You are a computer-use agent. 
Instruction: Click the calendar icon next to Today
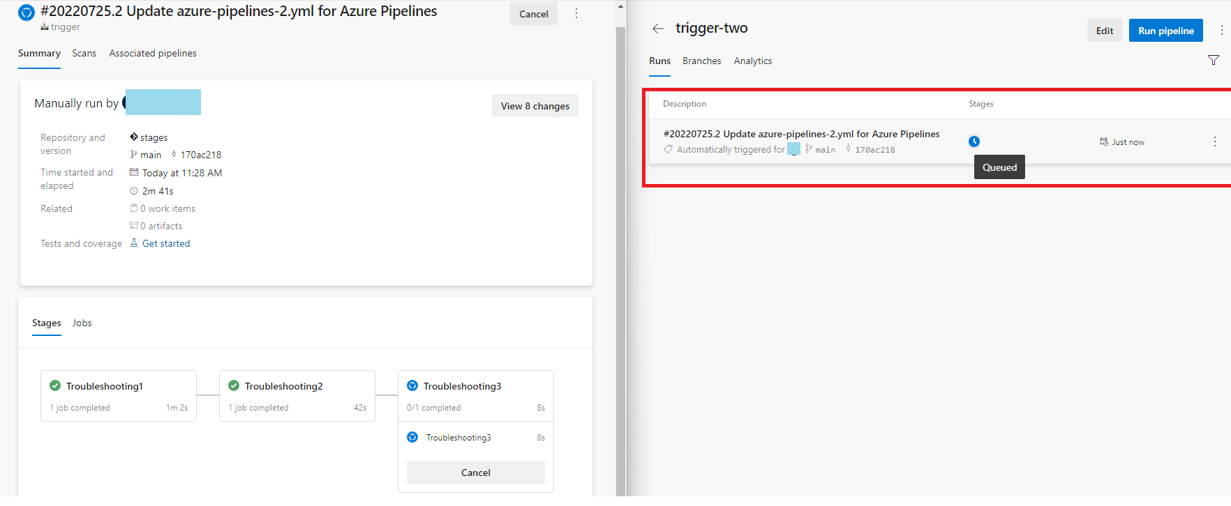coord(134,173)
